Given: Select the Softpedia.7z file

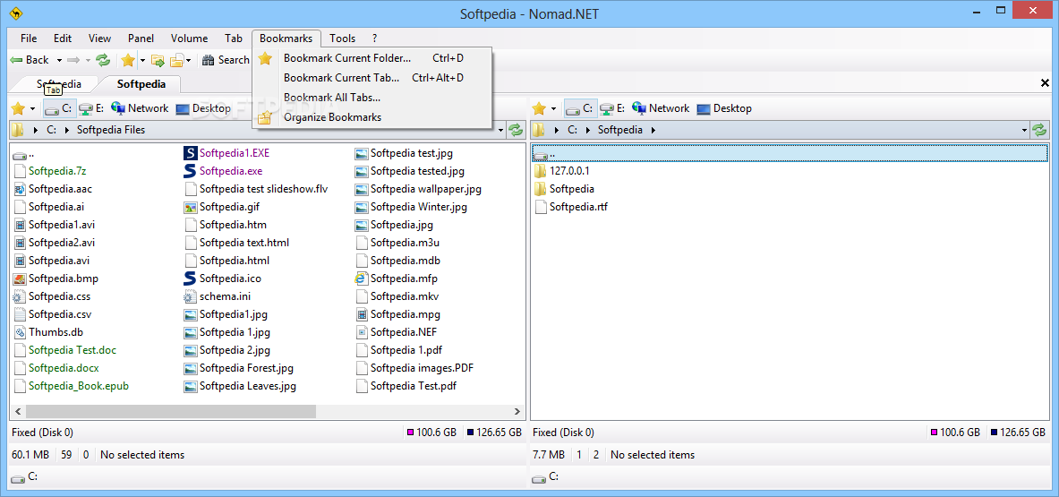Looking at the screenshot, I should pyautogui.click(x=49, y=171).
